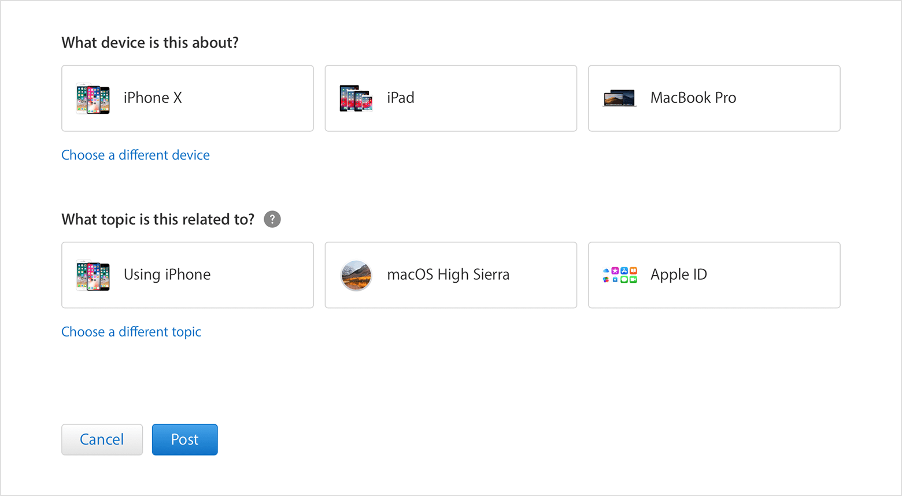
Task: Select the "Using iPhone" topic label
Action: click(x=167, y=275)
